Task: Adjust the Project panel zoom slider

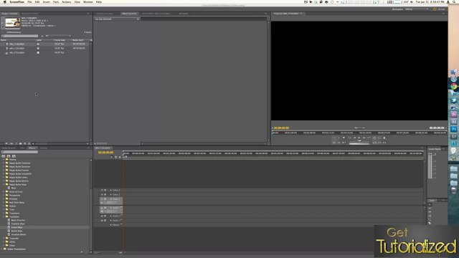Action: click(41, 143)
